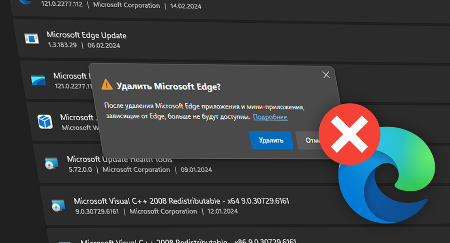
Task: Click the orange warning triangle icon
Action: pyautogui.click(x=107, y=85)
